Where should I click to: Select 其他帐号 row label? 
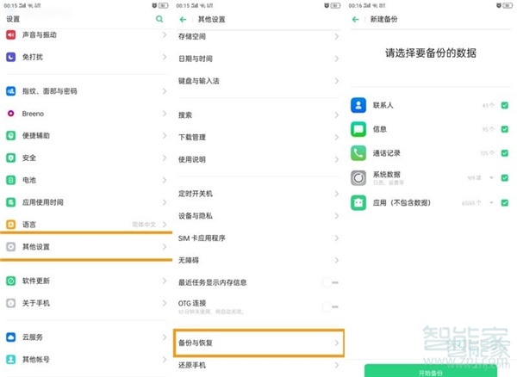(x=36, y=359)
